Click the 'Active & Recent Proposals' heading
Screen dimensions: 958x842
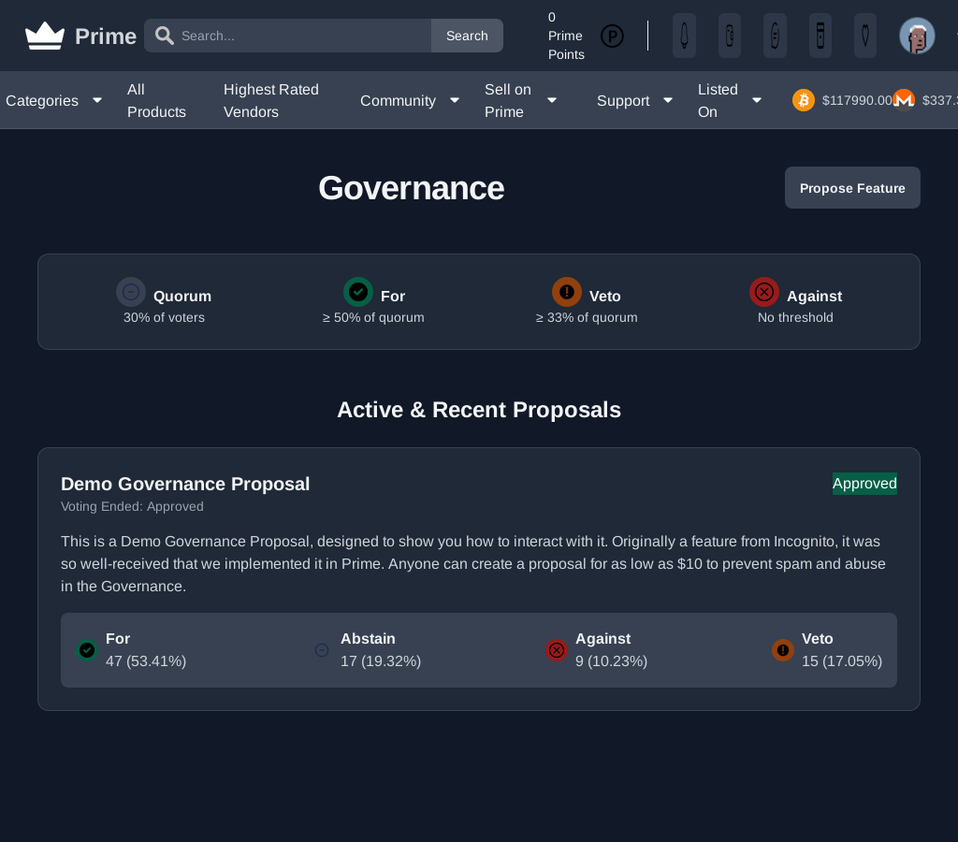(x=479, y=410)
